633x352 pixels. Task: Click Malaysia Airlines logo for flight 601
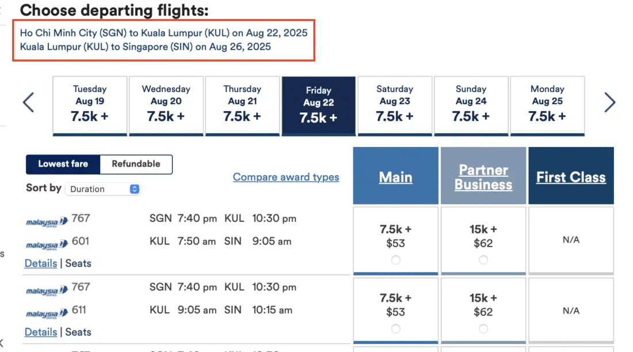coord(47,244)
